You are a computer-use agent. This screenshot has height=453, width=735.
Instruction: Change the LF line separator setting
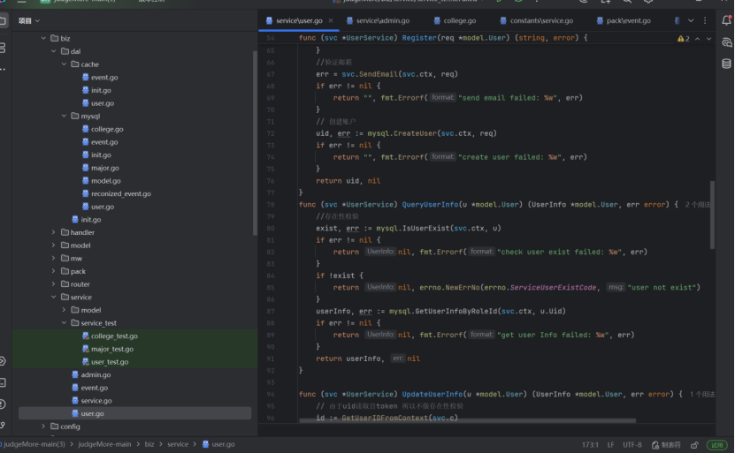(611, 444)
